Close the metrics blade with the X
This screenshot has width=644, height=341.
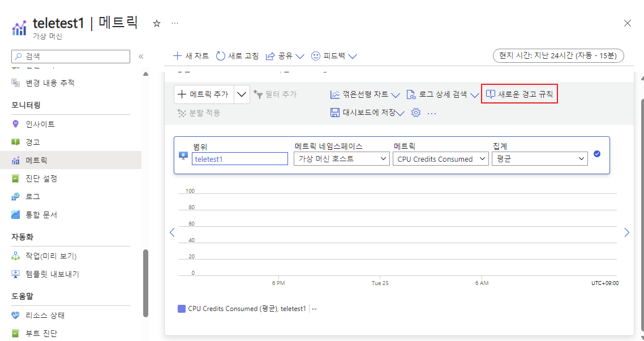[x=627, y=23]
